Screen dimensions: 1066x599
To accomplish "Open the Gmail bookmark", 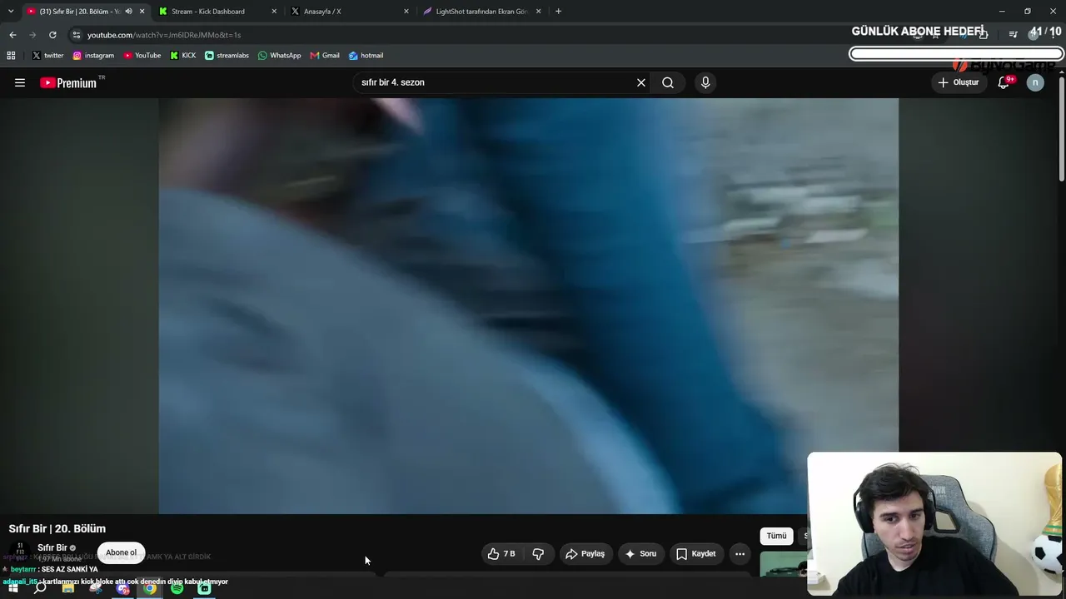I will pyautogui.click(x=325, y=56).
